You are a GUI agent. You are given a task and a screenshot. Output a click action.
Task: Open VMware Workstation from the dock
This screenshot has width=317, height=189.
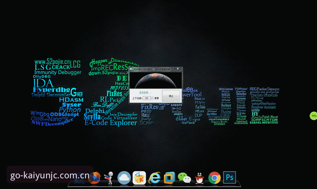tap(169, 178)
